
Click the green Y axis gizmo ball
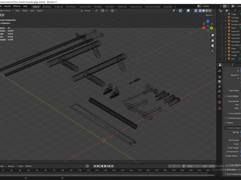click(211, 28)
